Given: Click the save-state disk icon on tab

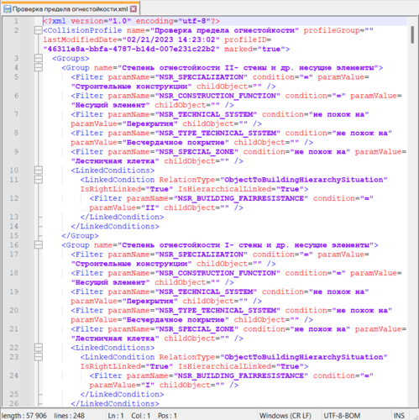Looking at the screenshot, I should [x=7, y=9].
